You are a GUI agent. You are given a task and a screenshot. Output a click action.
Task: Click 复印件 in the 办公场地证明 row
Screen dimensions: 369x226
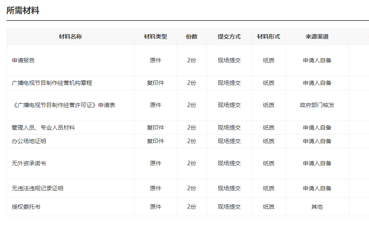click(156, 141)
